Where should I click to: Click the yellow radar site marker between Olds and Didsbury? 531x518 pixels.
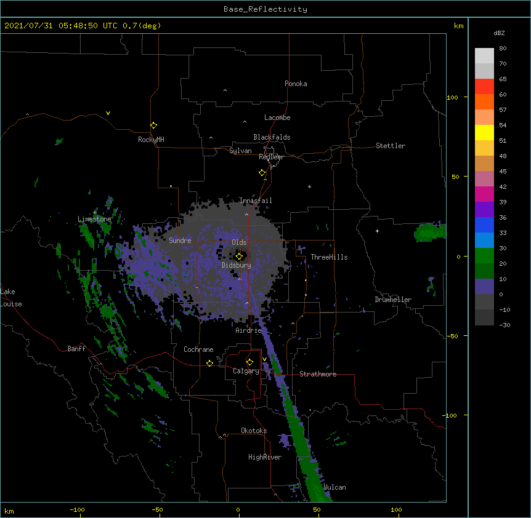tap(240, 257)
